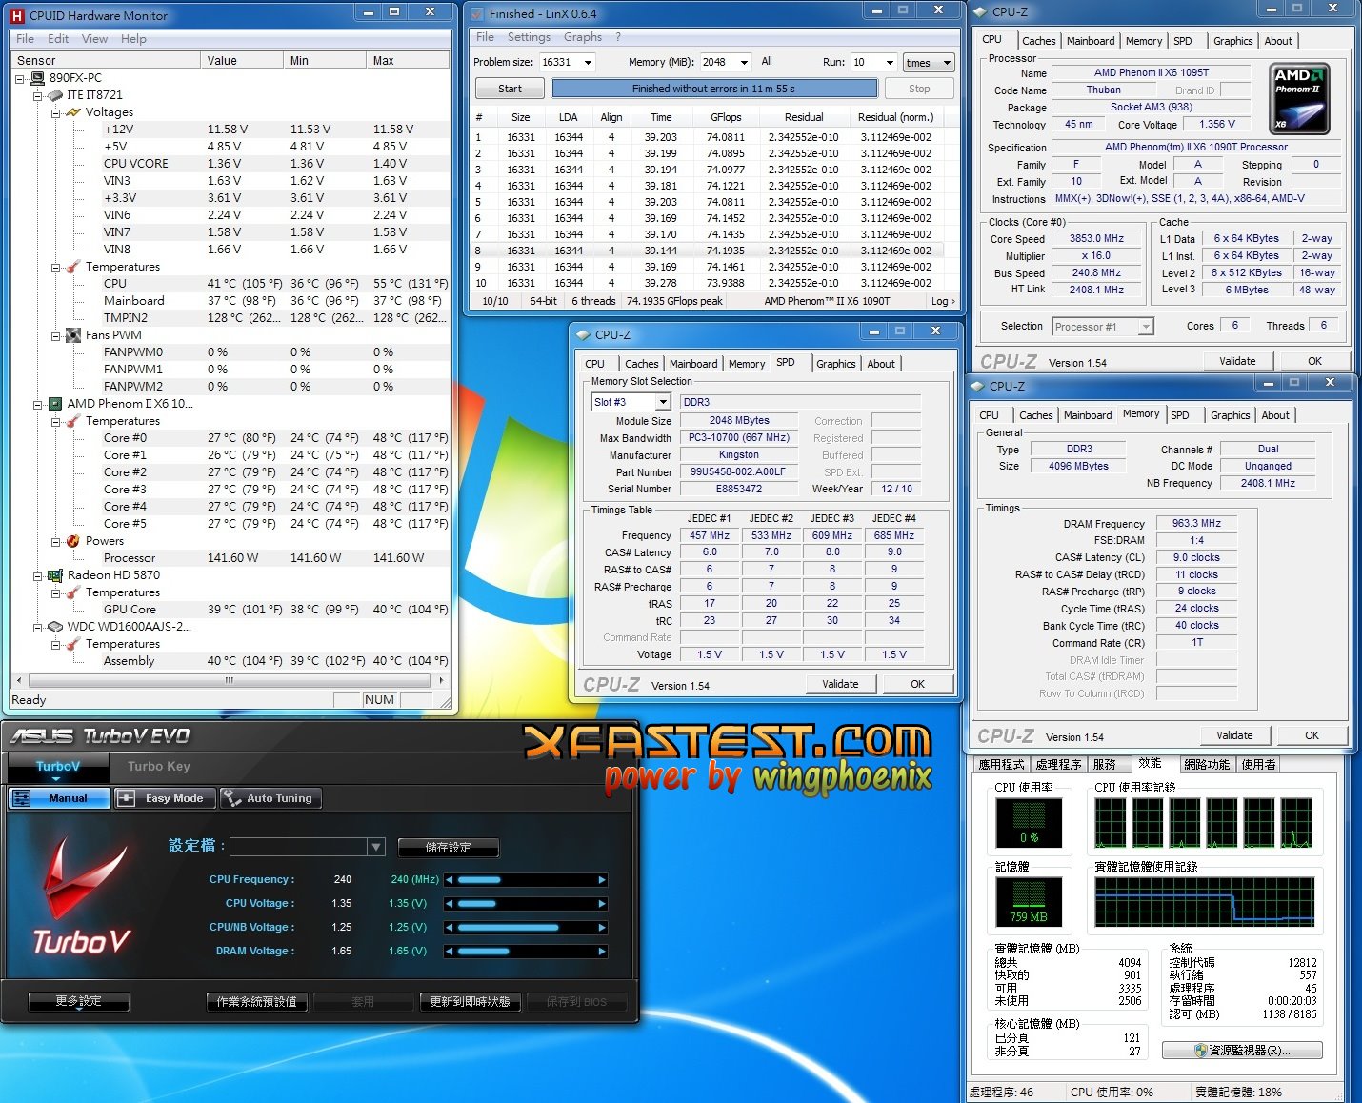Click the Start button in LinX
Viewport: 1362px width, 1103px height.
pyautogui.click(x=511, y=89)
